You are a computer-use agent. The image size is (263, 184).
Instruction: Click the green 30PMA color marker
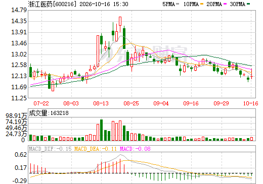[x=248, y=4]
